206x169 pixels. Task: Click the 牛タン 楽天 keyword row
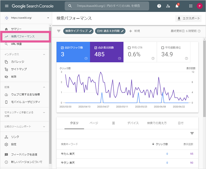coord(127,163)
